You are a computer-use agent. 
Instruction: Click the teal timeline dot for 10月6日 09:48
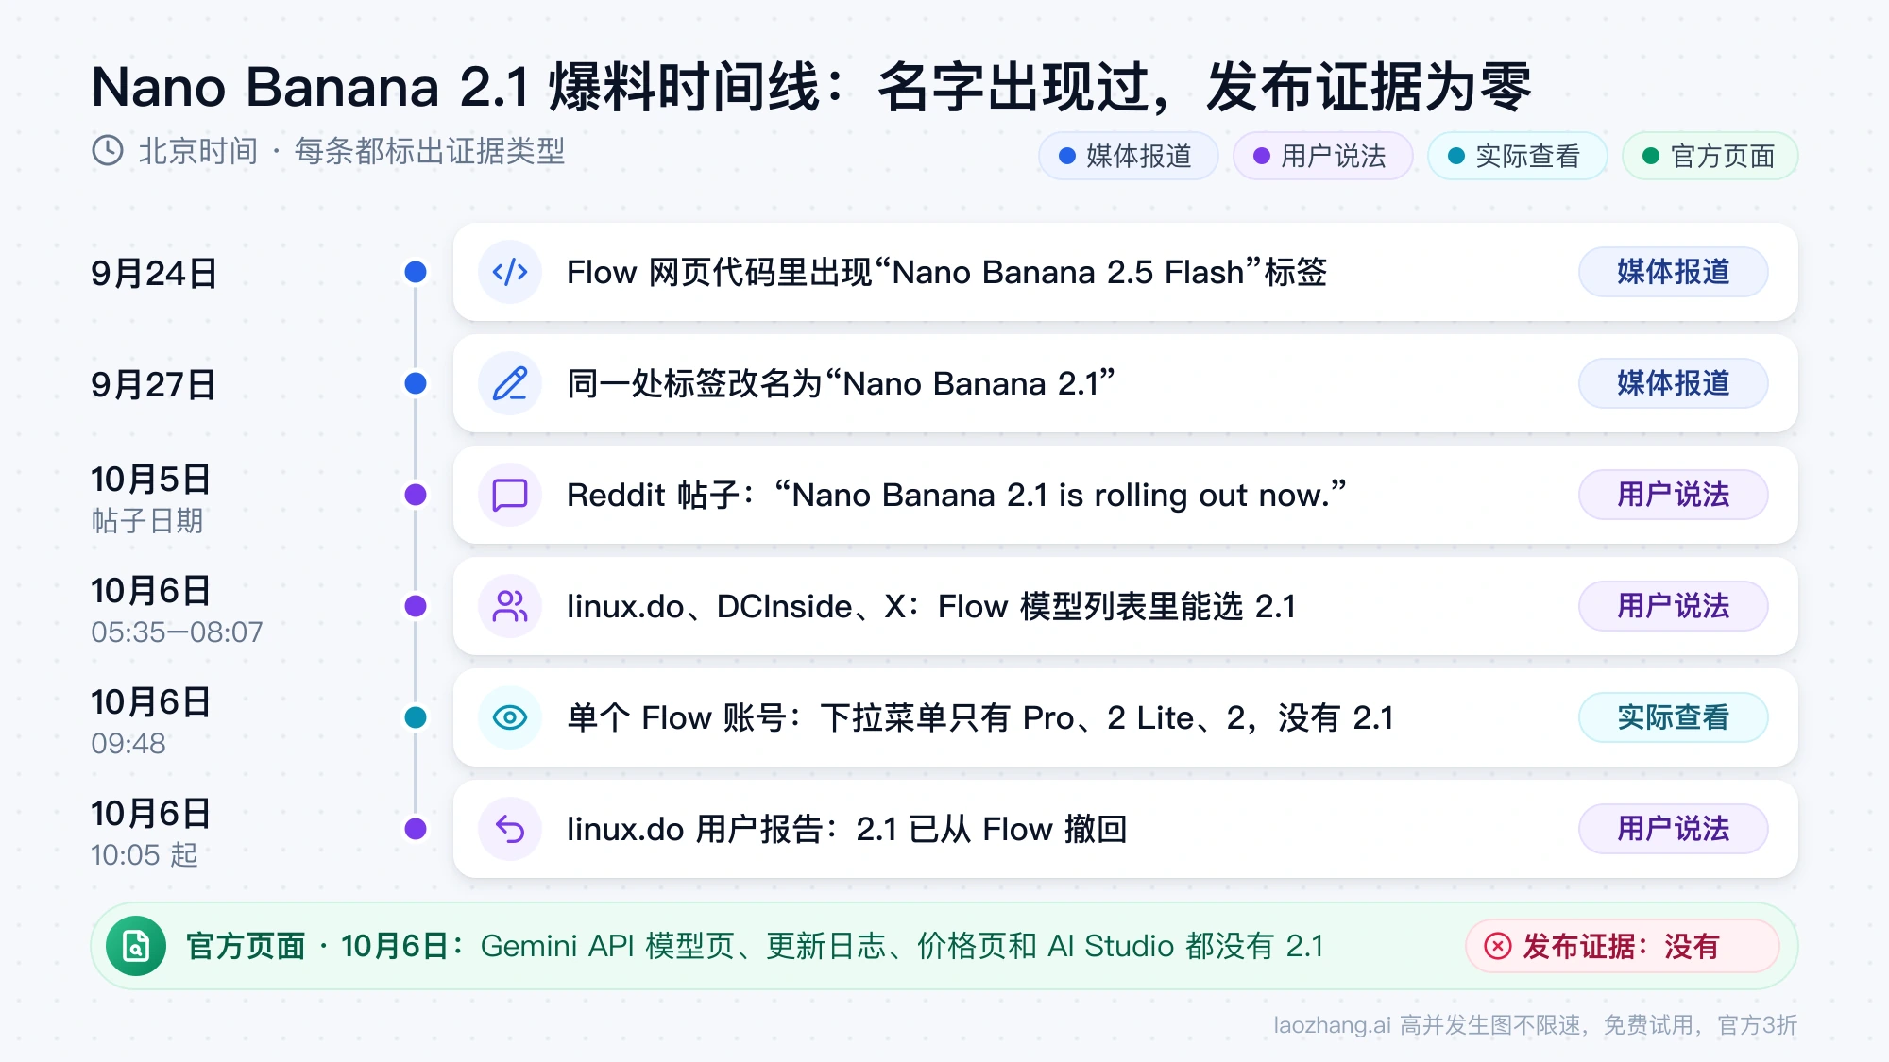416,717
